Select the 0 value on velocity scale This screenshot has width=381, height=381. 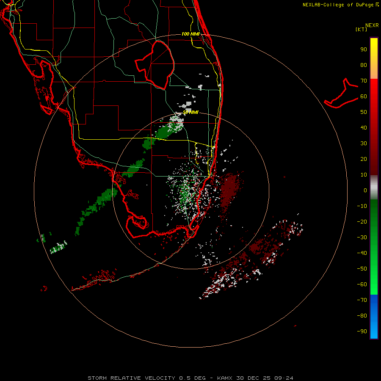click(x=365, y=190)
